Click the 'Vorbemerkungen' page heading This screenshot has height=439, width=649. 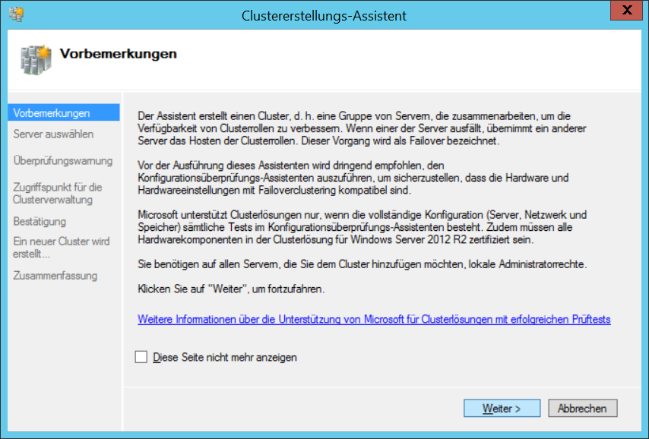(x=119, y=53)
